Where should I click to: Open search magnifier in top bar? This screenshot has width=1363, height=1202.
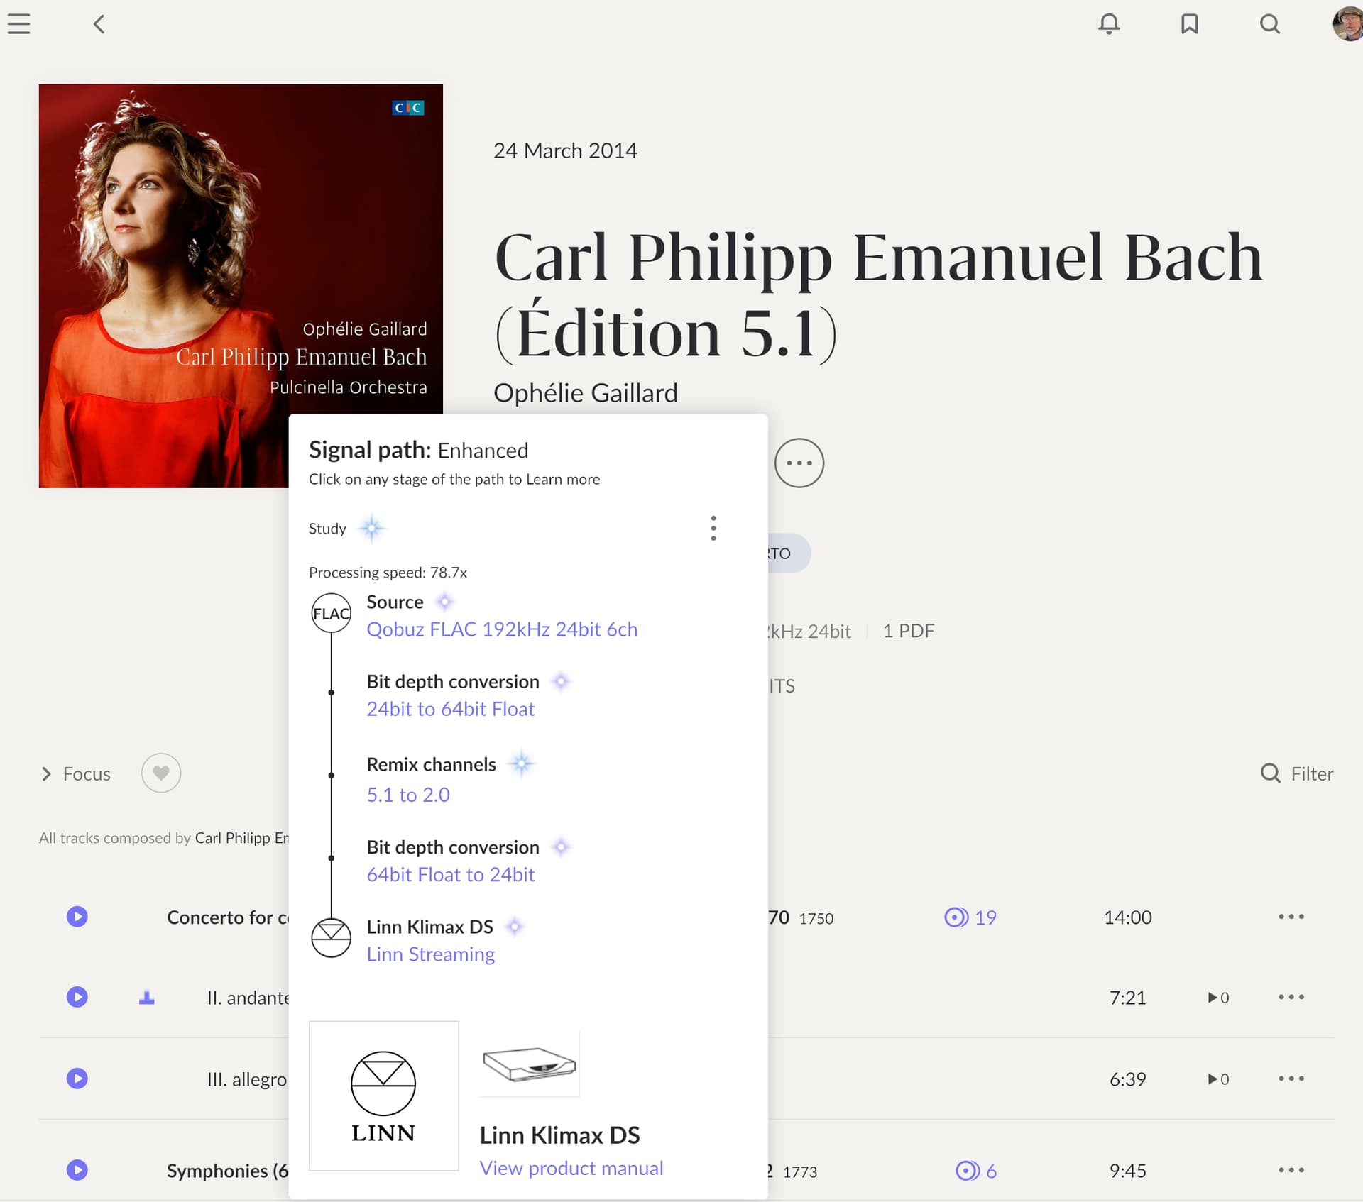pyautogui.click(x=1270, y=24)
